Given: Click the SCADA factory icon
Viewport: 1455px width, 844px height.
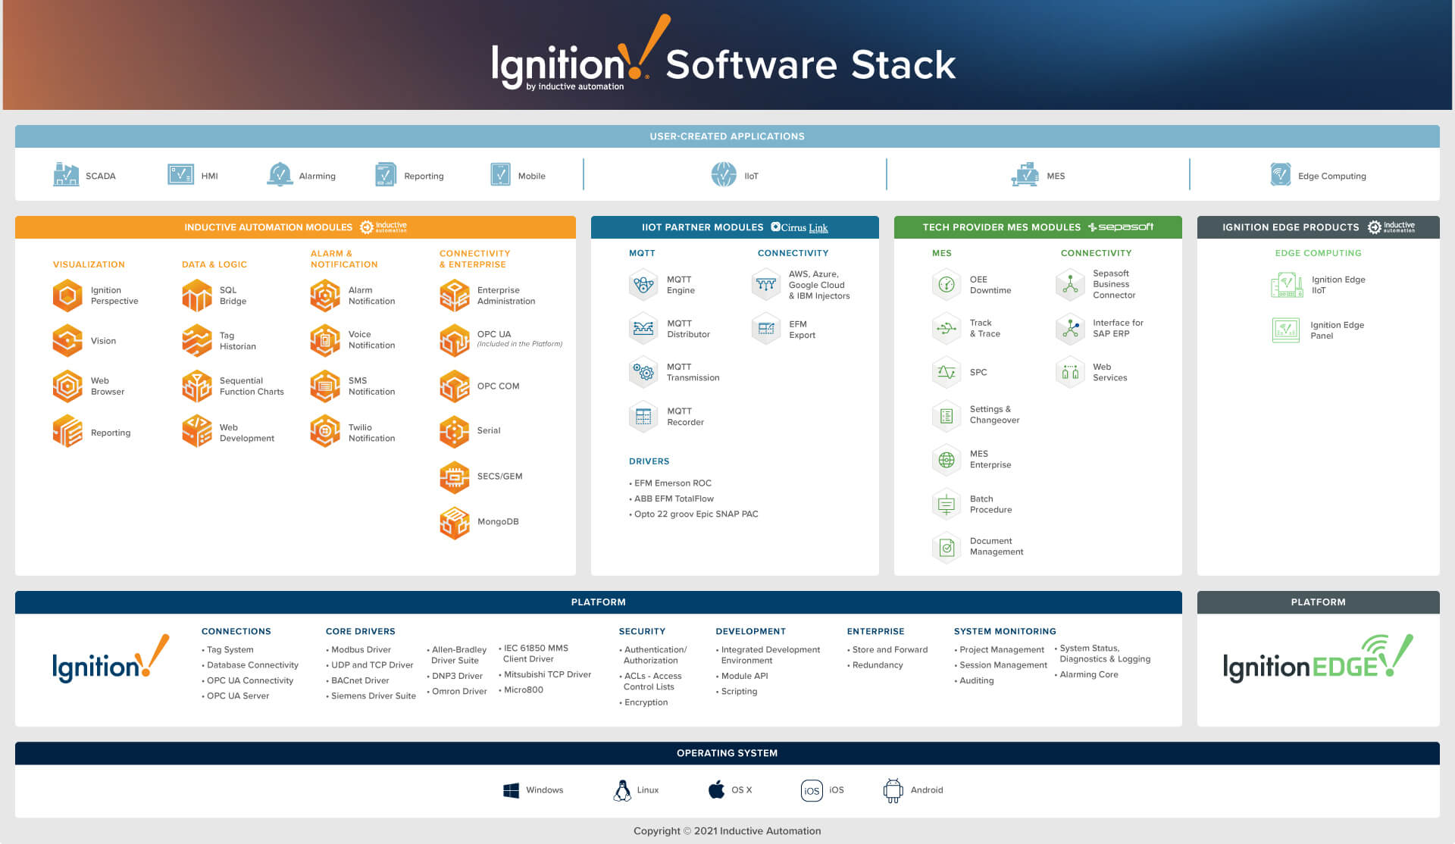Looking at the screenshot, I should (x=66, y=174).
